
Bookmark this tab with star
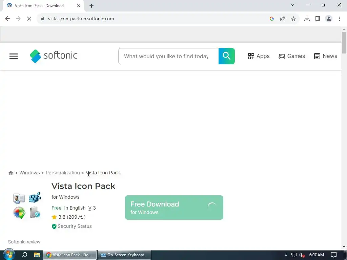coord(293,19)
